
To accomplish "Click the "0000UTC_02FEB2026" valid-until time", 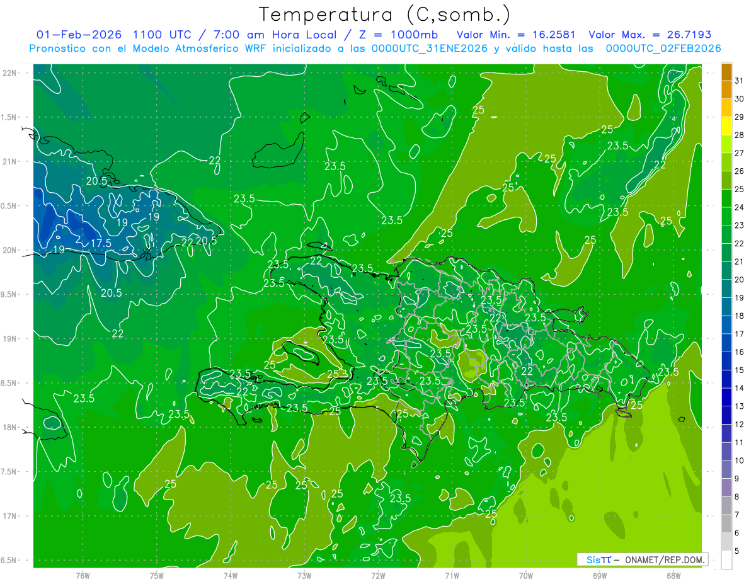I will [x=663, y=49].
